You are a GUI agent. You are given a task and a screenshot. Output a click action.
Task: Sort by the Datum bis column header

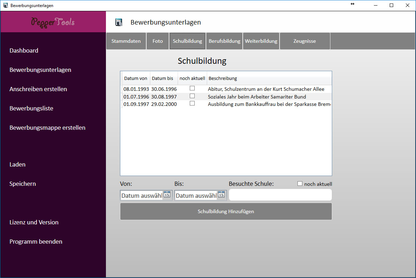pos(164,78)
